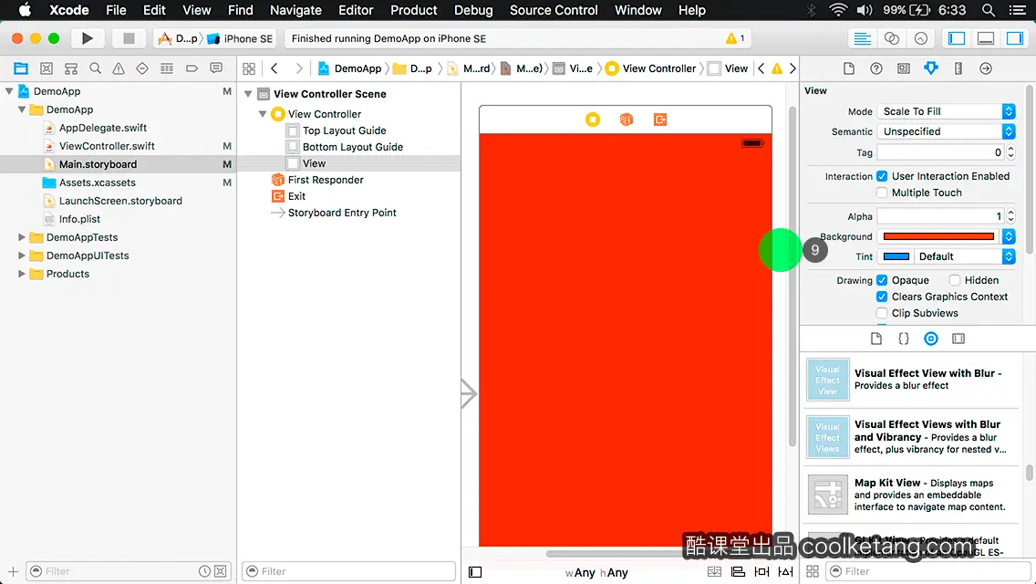This screenshot has height=584, width=1036.
Task: Open the Identity inspector
Action: pyautogui.click(x=903, y=68)
